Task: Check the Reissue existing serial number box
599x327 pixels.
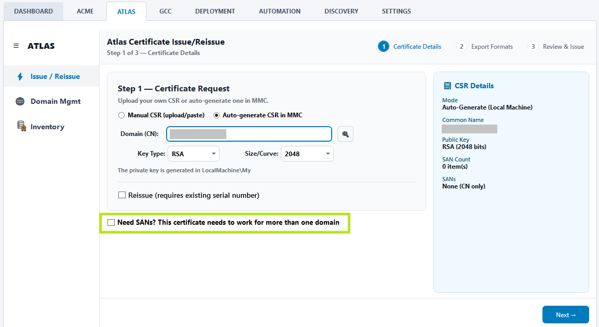Action: point(122,195)
